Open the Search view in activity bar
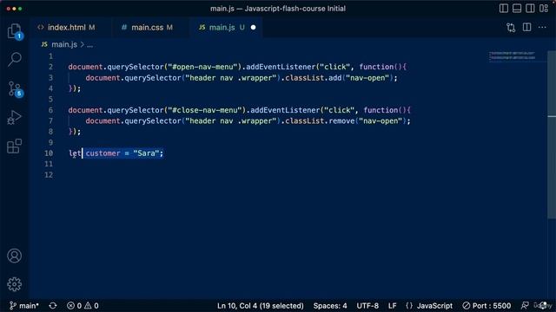 pyautogui.click(x=15, y=59)
